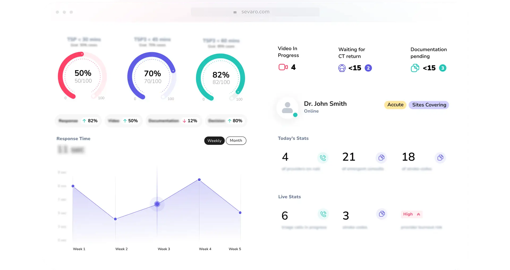Click the brain icon beside the 18 stat
This screenshot has height=270, width=510.
coord(440,158)
